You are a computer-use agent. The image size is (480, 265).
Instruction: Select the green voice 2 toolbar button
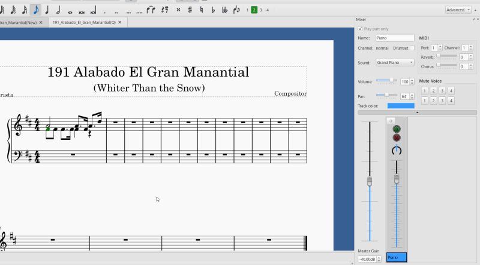tap(254, 10)
